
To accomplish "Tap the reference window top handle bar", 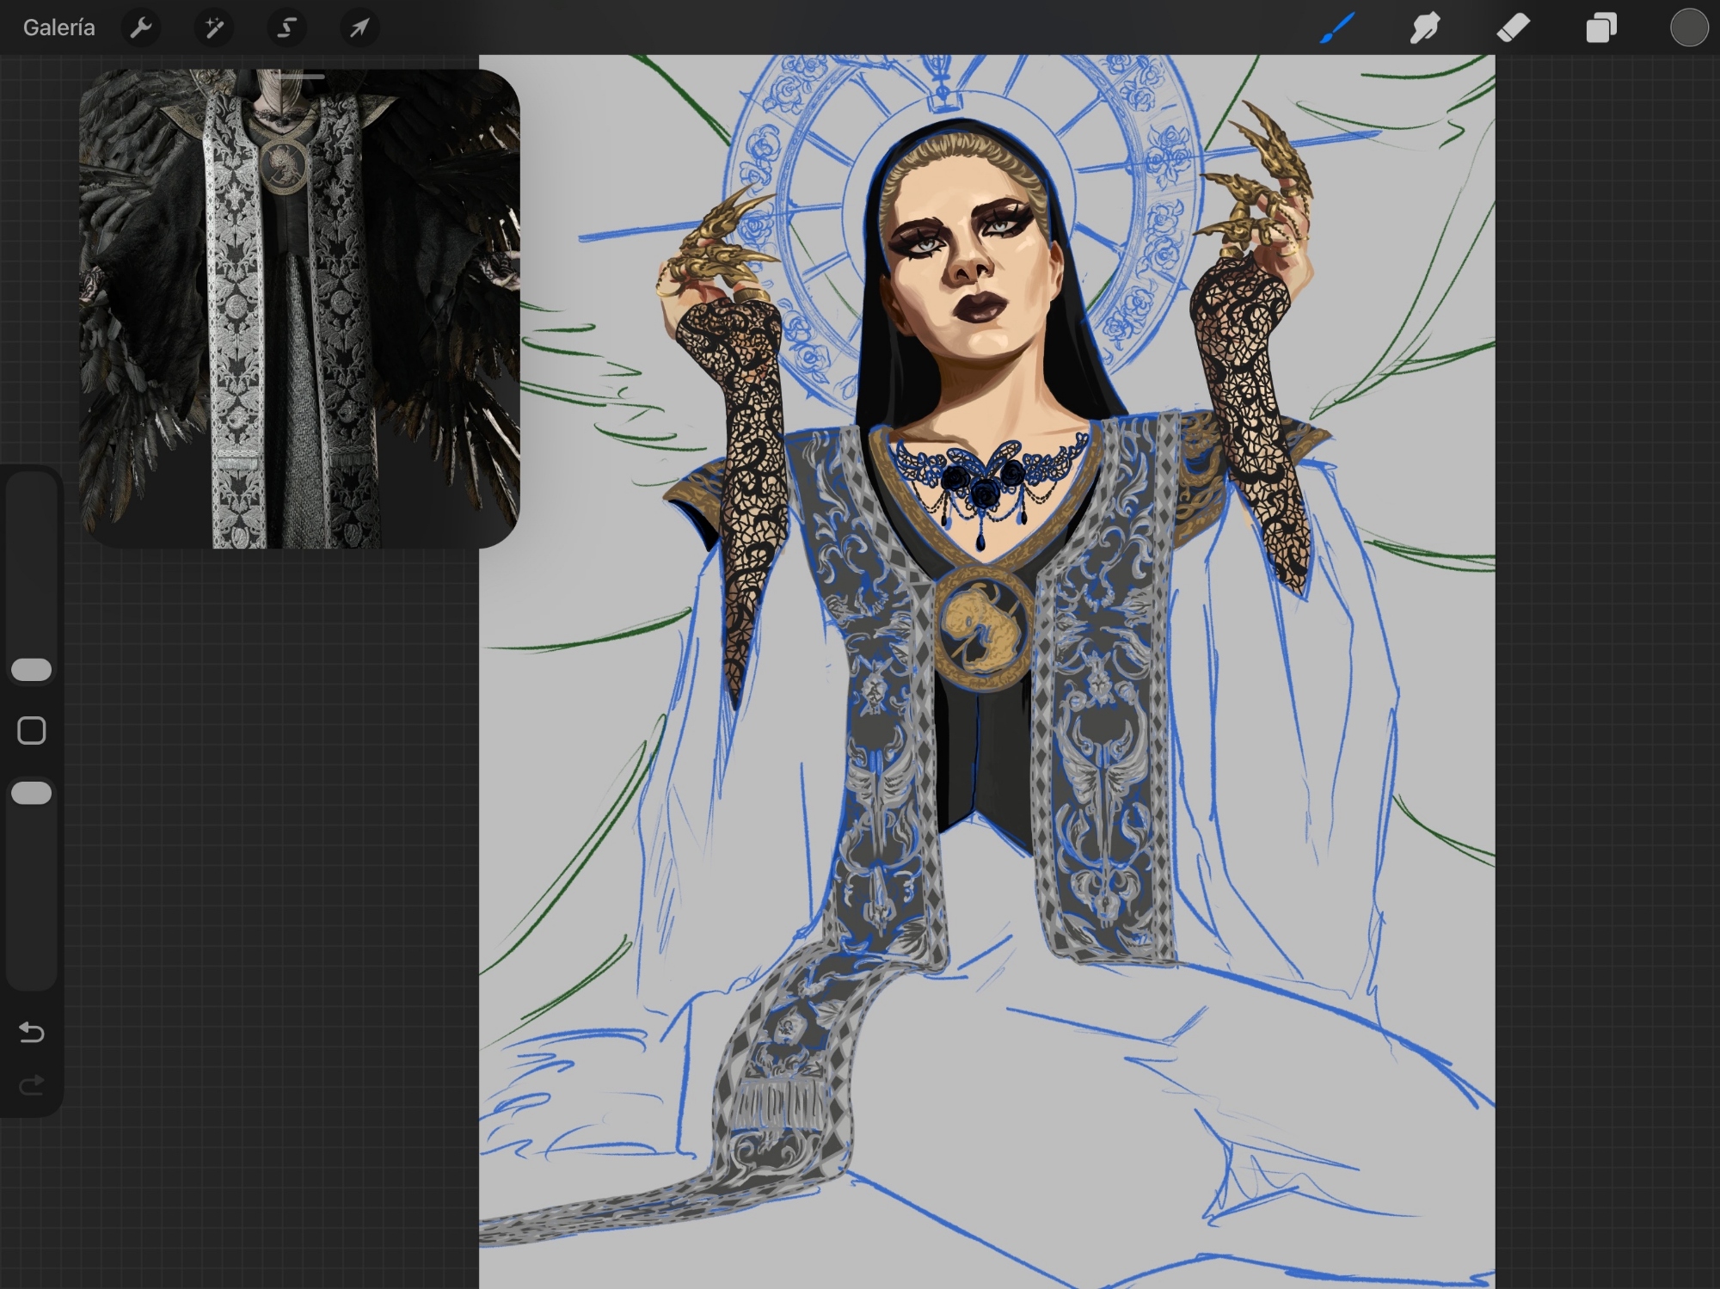I will (x=302, y=77).
